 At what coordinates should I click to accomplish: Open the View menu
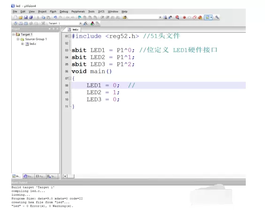[31, 11]
